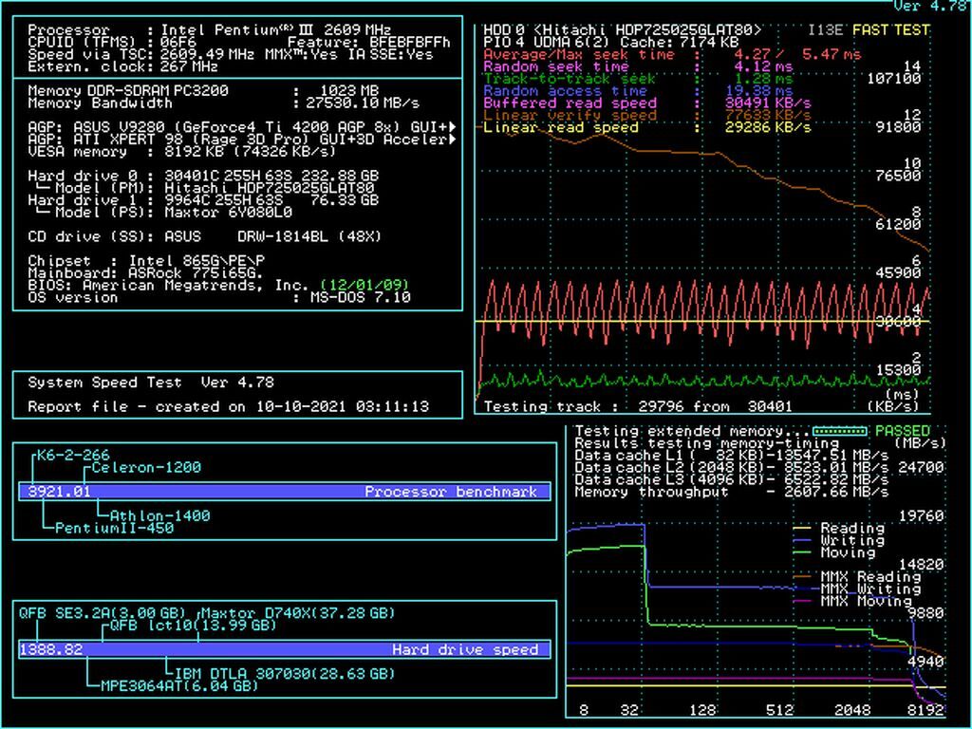Click System Speed Test Ver 4.78 title
This screenshot has height=729, width=972.
click(151, 383)
